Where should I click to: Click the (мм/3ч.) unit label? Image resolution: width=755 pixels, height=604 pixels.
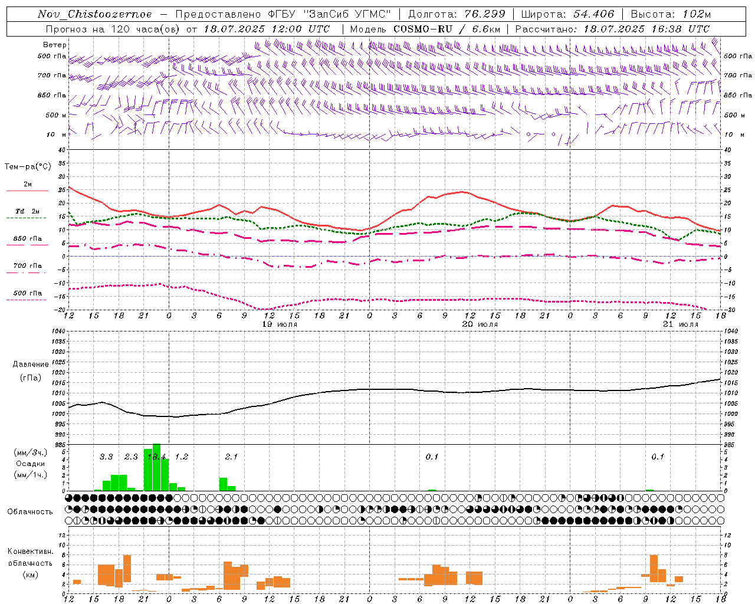(x=30, y=452)
